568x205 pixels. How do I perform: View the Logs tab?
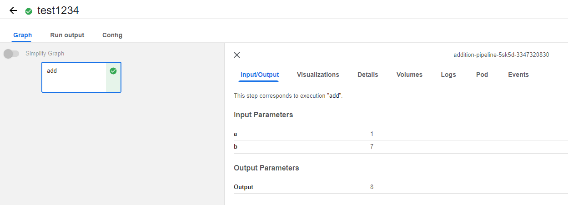pos(448,75)
